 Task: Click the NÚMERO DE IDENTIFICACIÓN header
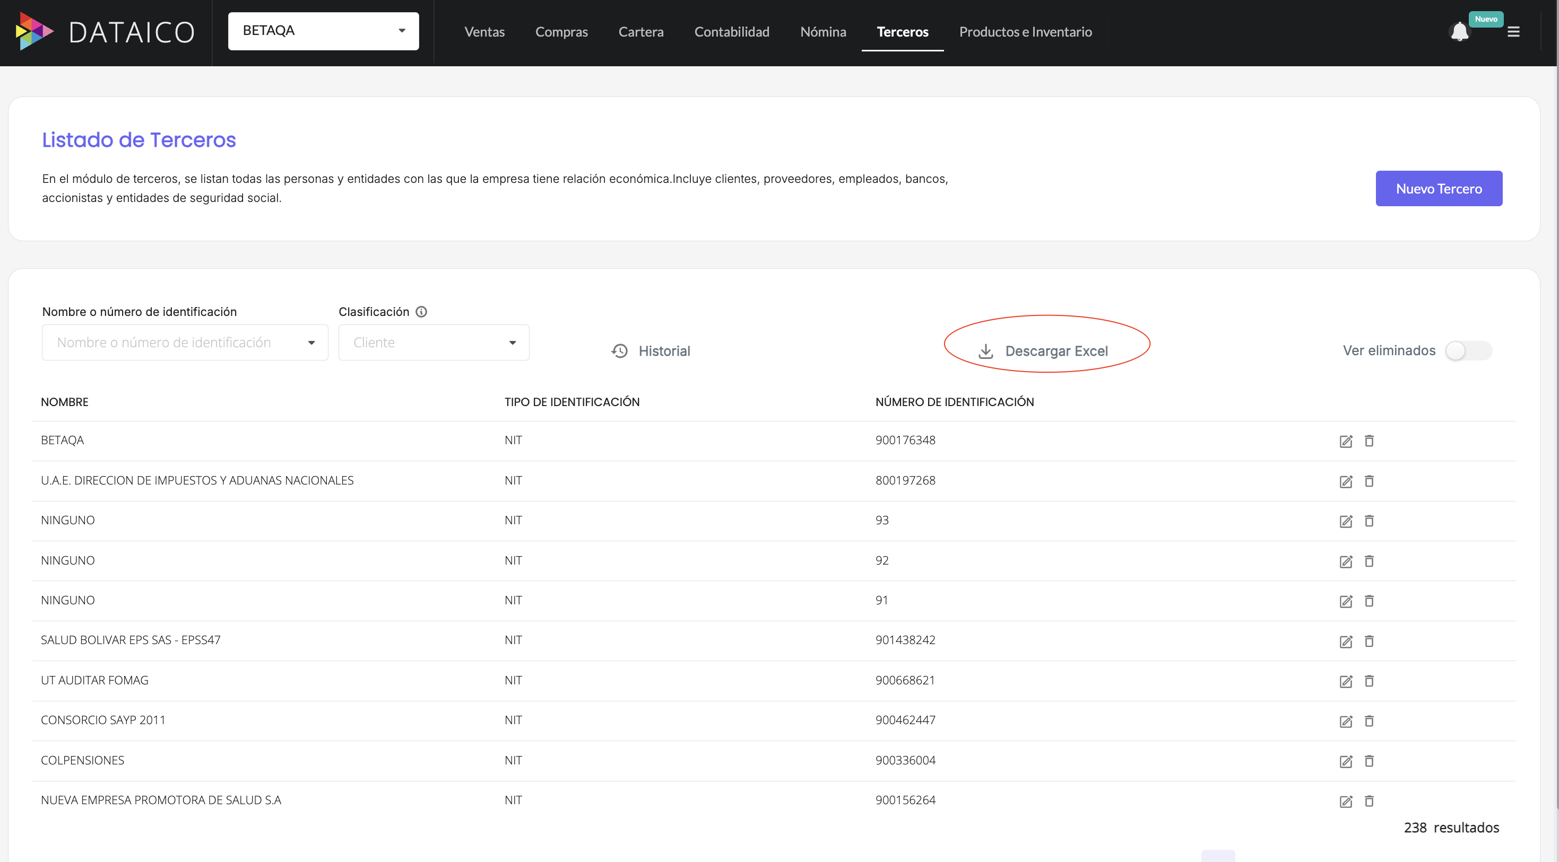click(955, 402)
